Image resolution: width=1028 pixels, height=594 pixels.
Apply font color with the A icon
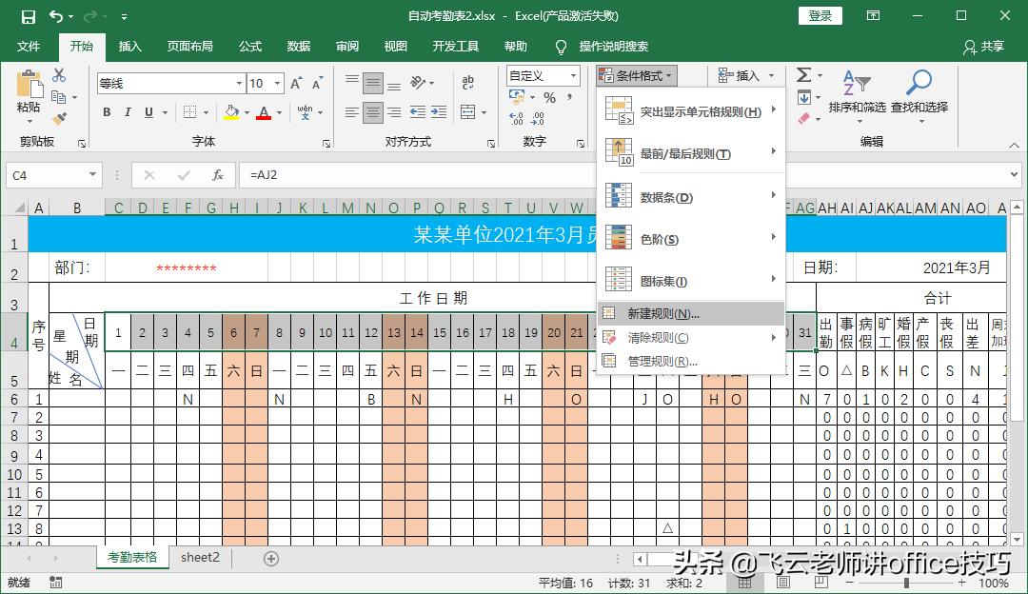264,112
